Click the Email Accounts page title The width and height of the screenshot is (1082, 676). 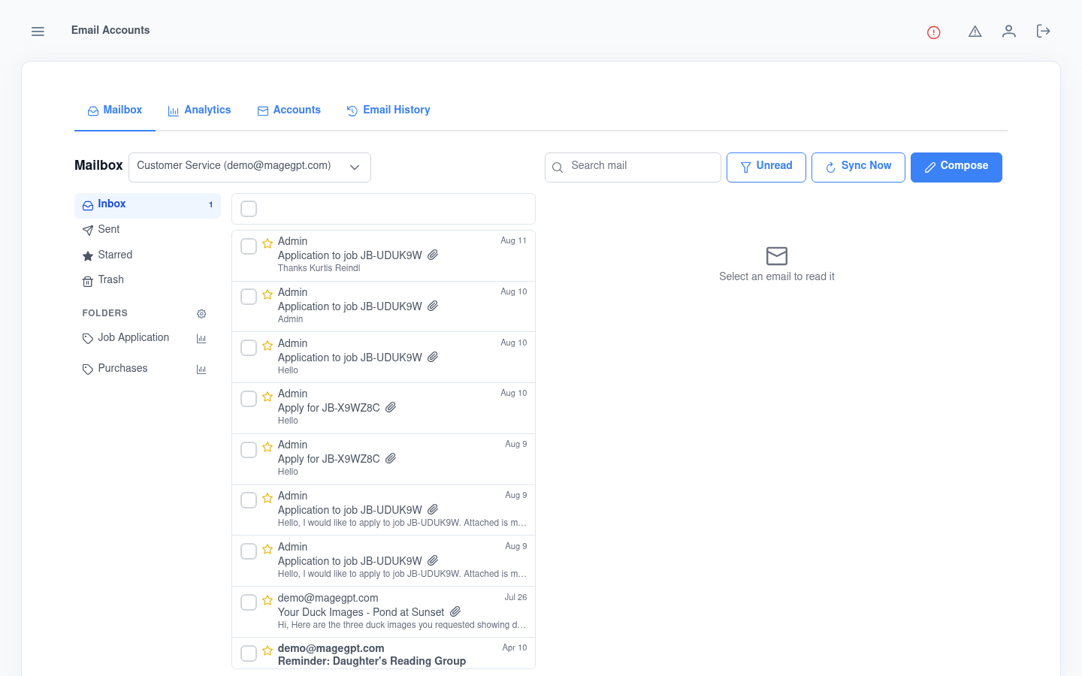(110, 31)
